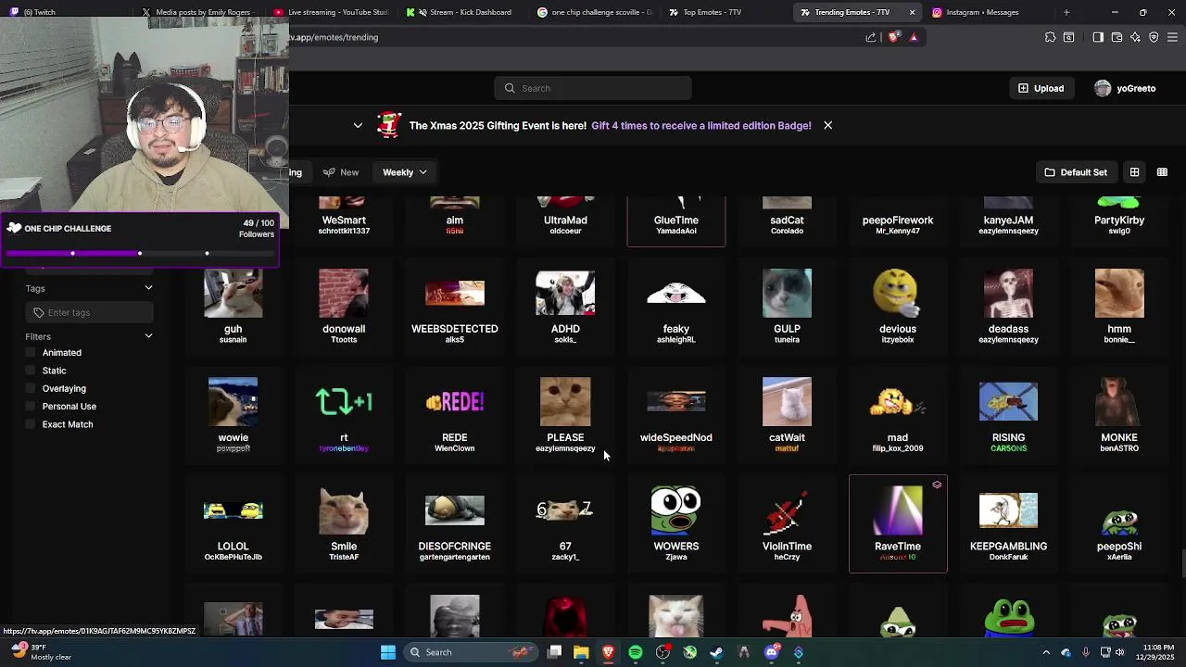
Task: Open the RISING emote
Action: [x=1008, y=415]
